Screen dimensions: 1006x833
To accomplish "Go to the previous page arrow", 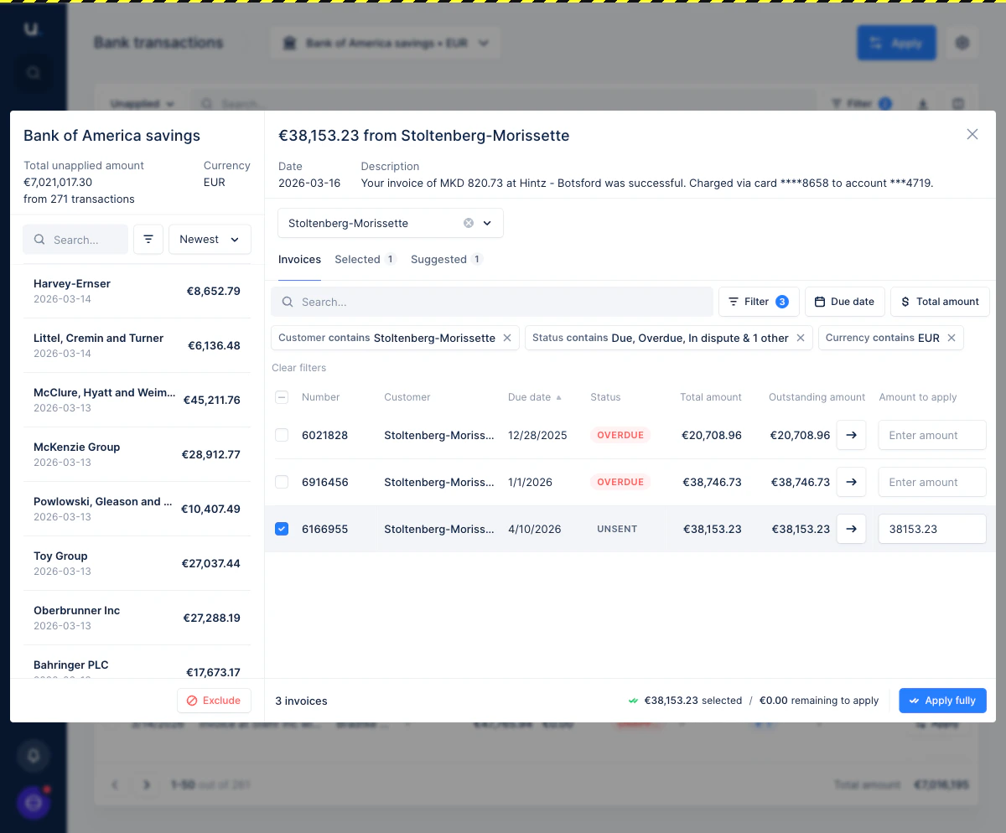I will 116,785.
